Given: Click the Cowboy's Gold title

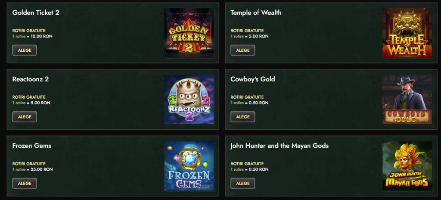Looking at the screenshot, I should 252,79.
